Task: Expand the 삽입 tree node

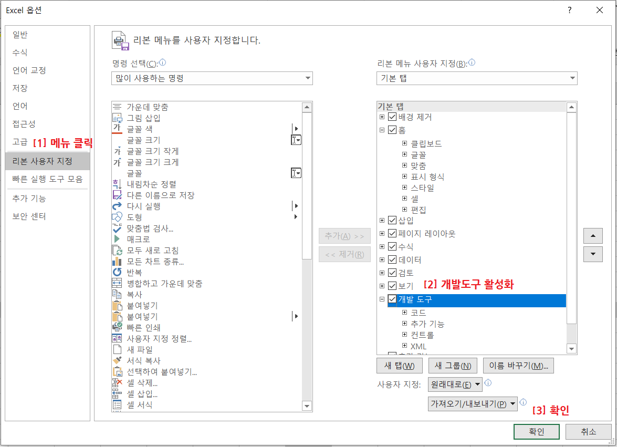Action: [x=382, y=221]
